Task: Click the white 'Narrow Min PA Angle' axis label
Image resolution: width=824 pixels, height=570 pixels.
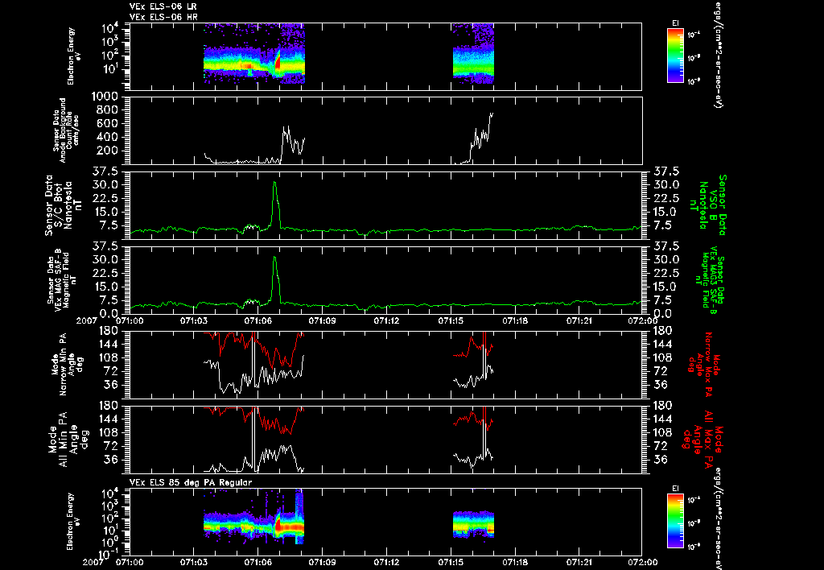Action: (68, 364)
